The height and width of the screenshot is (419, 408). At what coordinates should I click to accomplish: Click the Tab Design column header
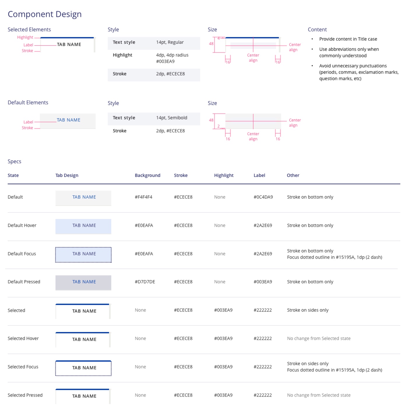click(67, 175)
